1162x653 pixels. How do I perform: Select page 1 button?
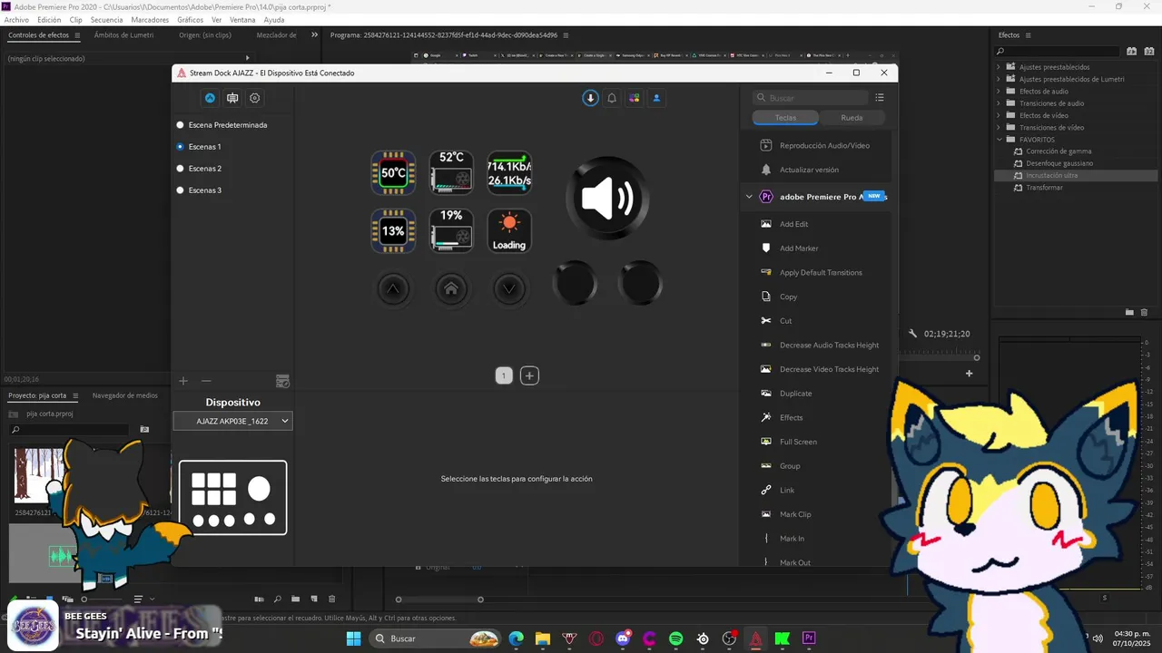click(504, 375)
